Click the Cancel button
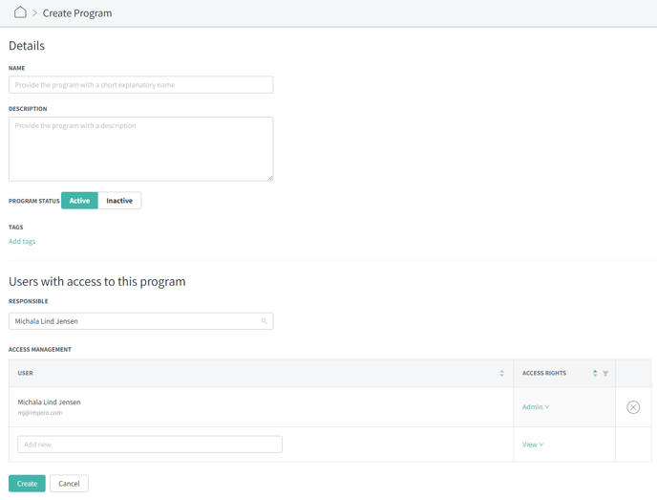This screenshot has height=500, width=657. coord(69,483)
